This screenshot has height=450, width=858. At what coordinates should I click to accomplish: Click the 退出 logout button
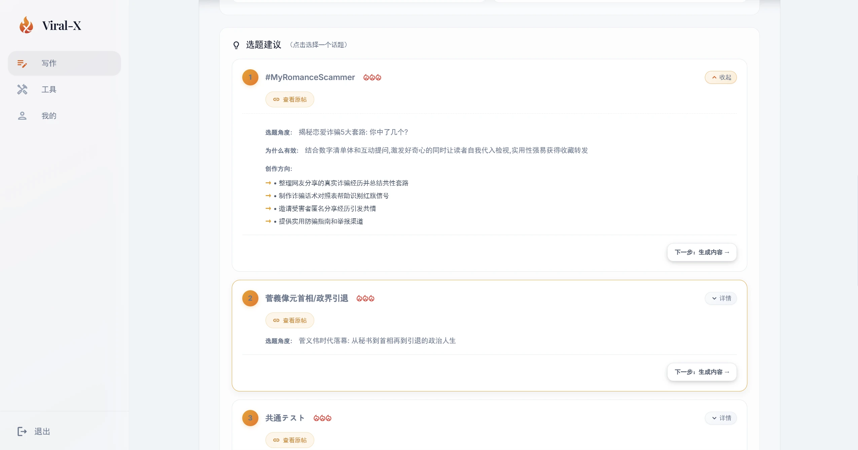tap(34, 432)
